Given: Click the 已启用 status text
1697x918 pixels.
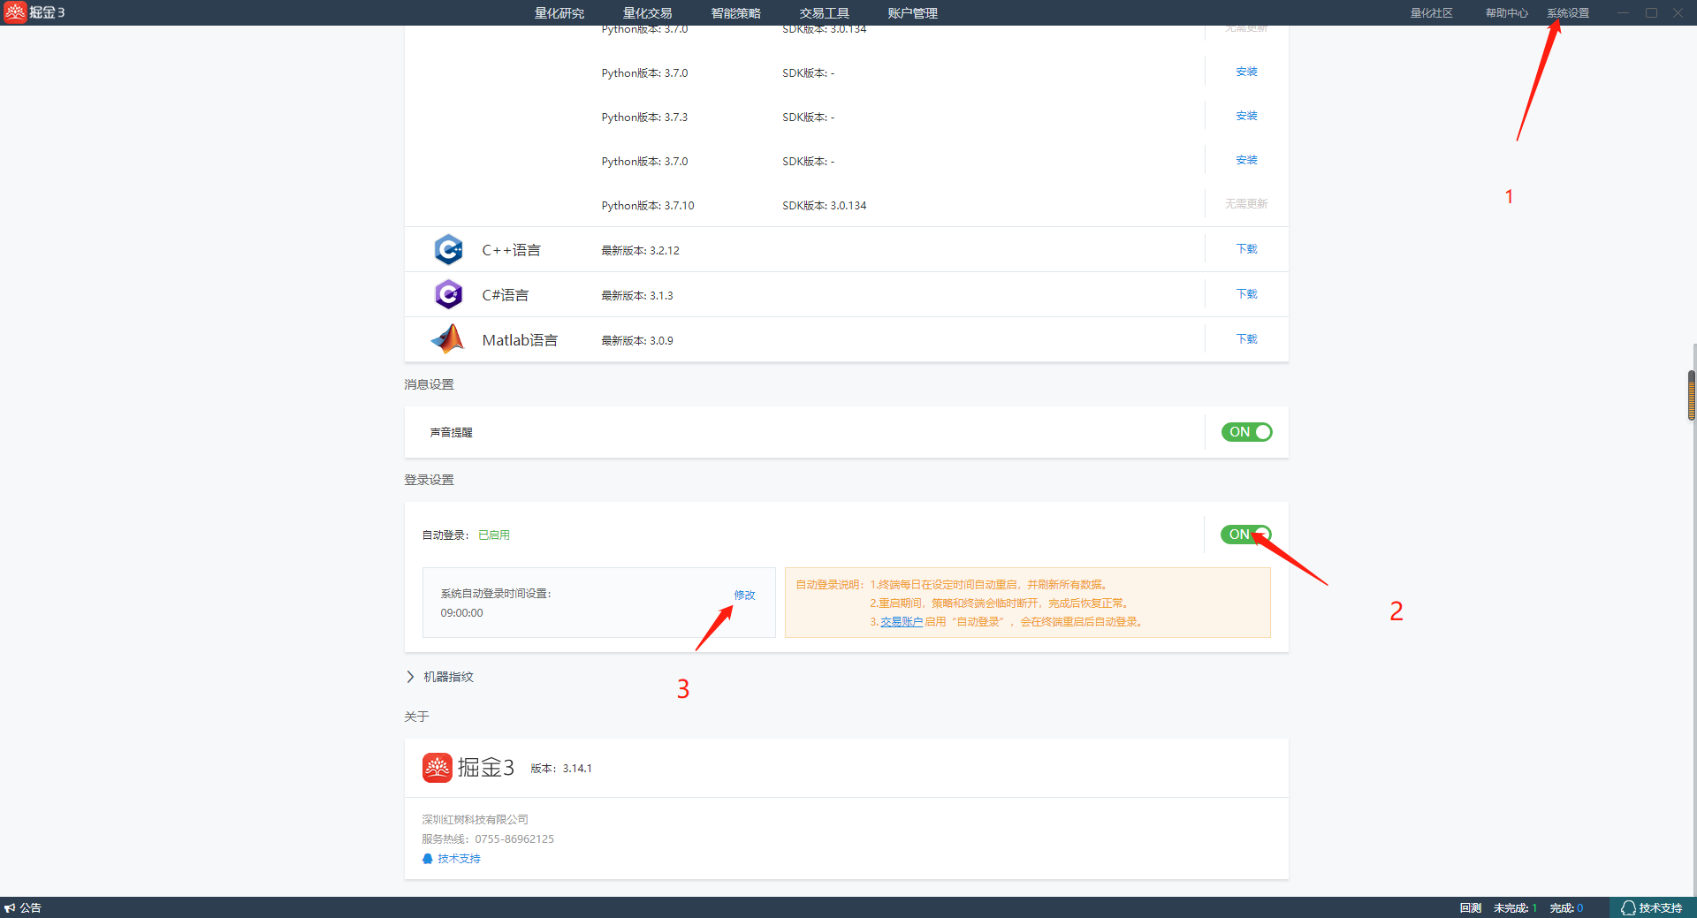Looking at the screenshot, I should click(494, 535).
